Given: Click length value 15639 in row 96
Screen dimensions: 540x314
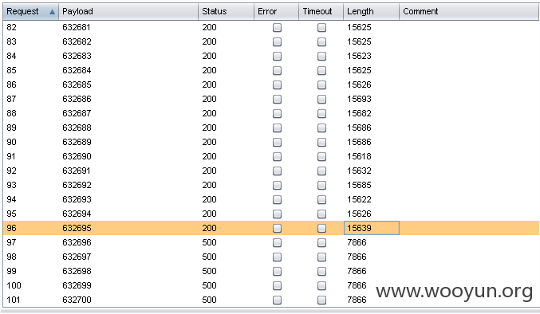Looking at the screenshot, I should click(359, 228).
